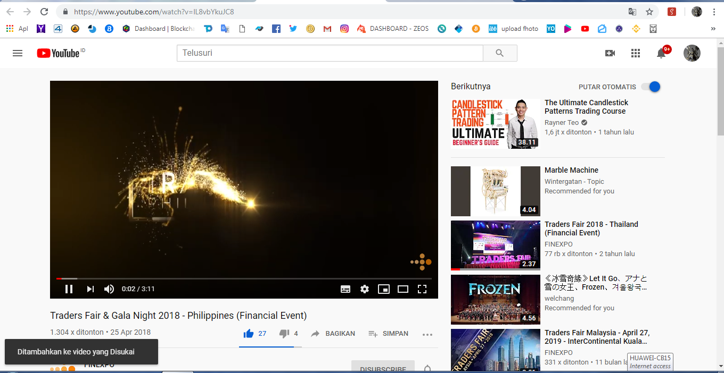Click the subscription notification bell

tap(427, 368)
